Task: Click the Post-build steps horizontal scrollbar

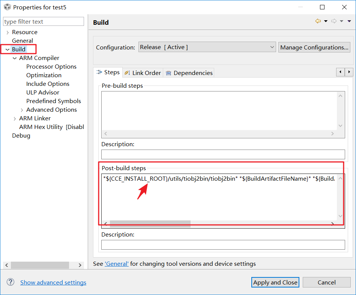Action: [150, 224]
